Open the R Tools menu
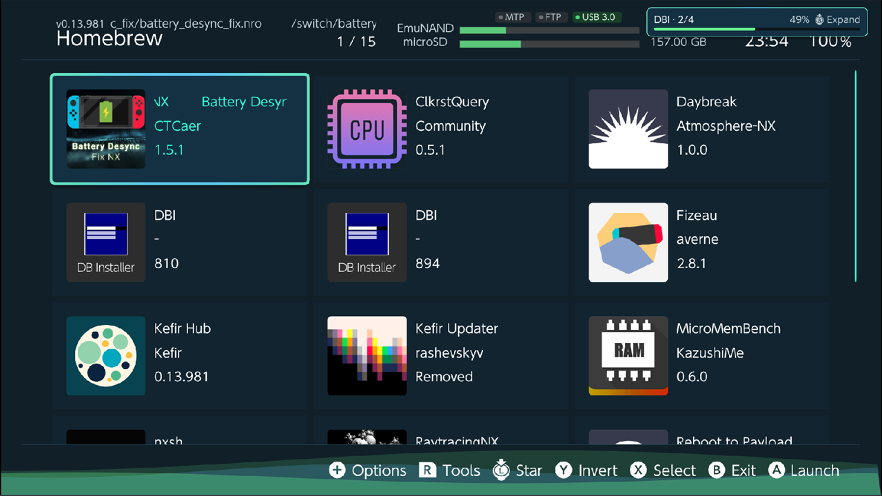Image resolution: width=882 pixels, height=496 pixels. pyautogui.click(x=450, y=471)
